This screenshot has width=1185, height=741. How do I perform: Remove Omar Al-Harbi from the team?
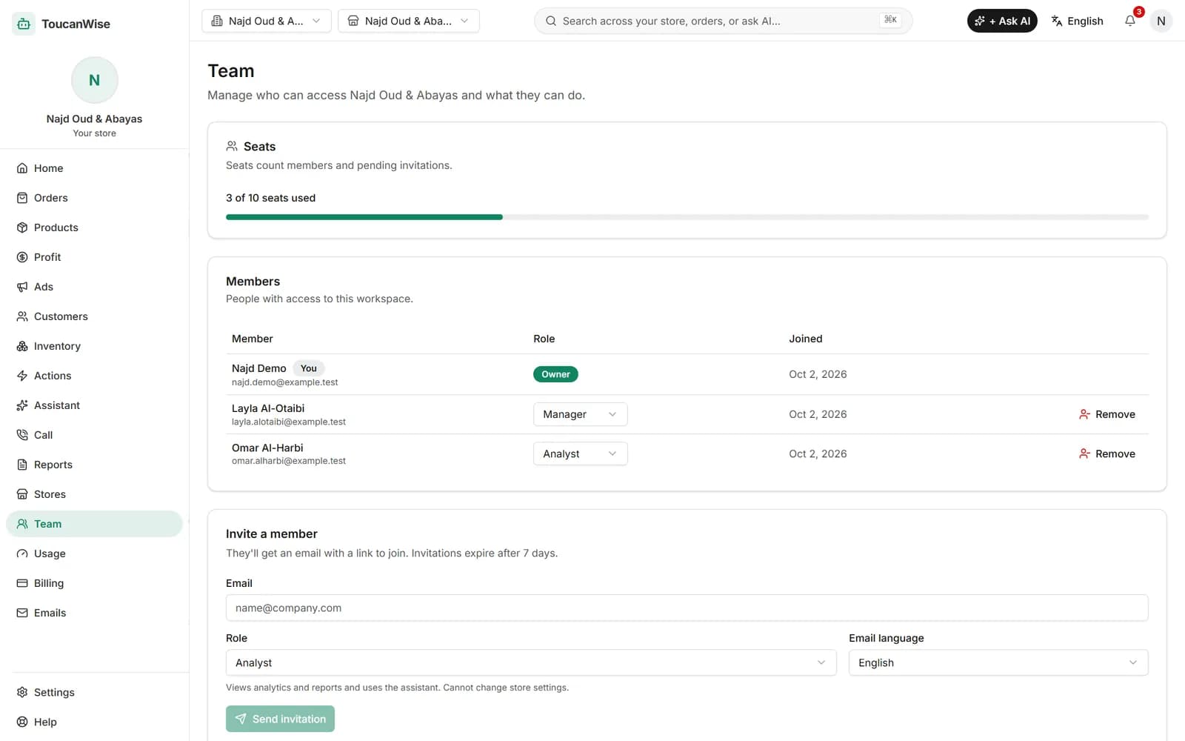1107,453
